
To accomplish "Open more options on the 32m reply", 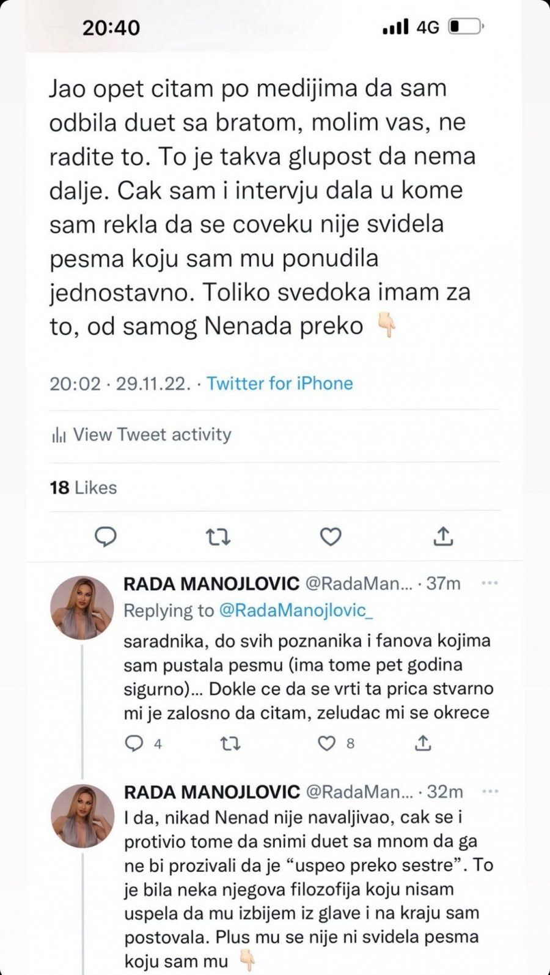I will pyautogui.click(x=489, y=791).
